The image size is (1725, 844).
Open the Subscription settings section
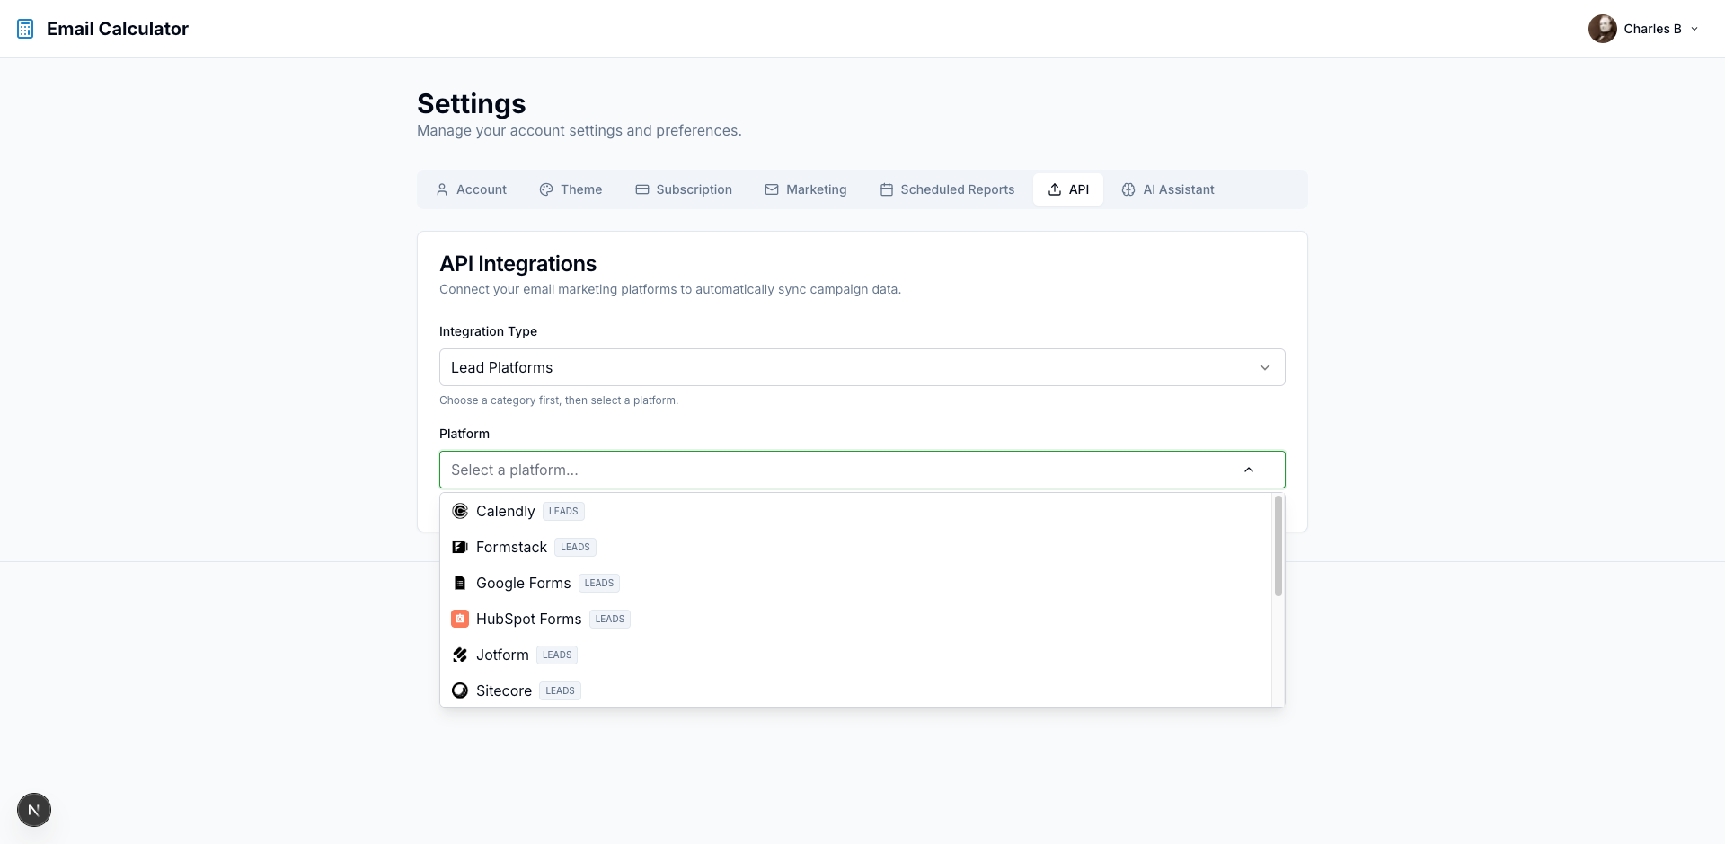point(684,189)
